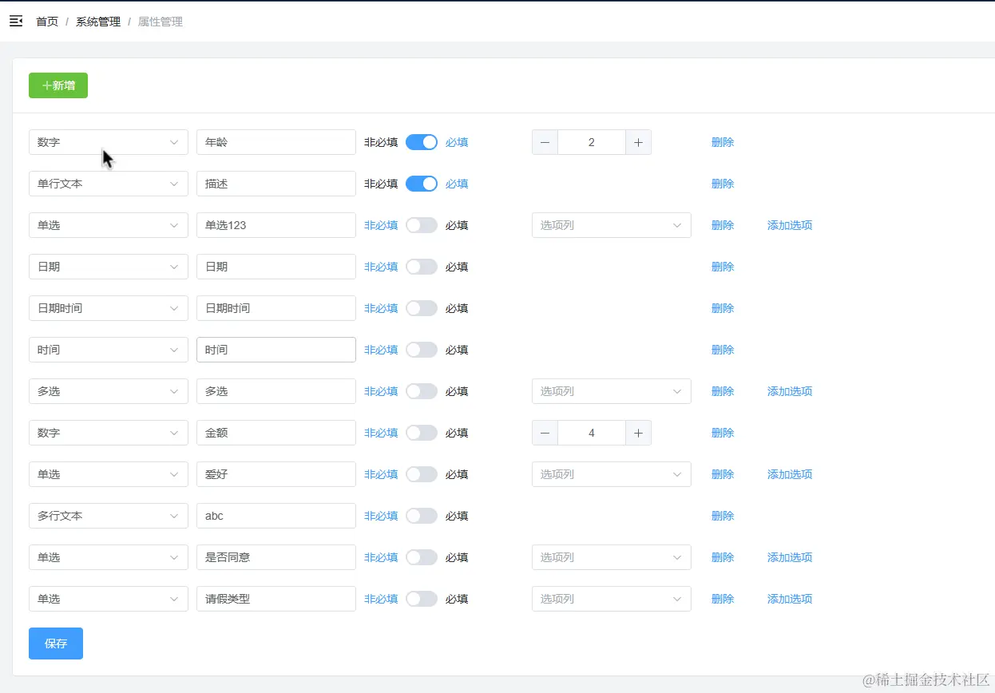Image resolution: width=995 pixels, height=693 pixels.
Task: Click 添加选项 for the 爱好 row
Action: (x=790, y=474)
